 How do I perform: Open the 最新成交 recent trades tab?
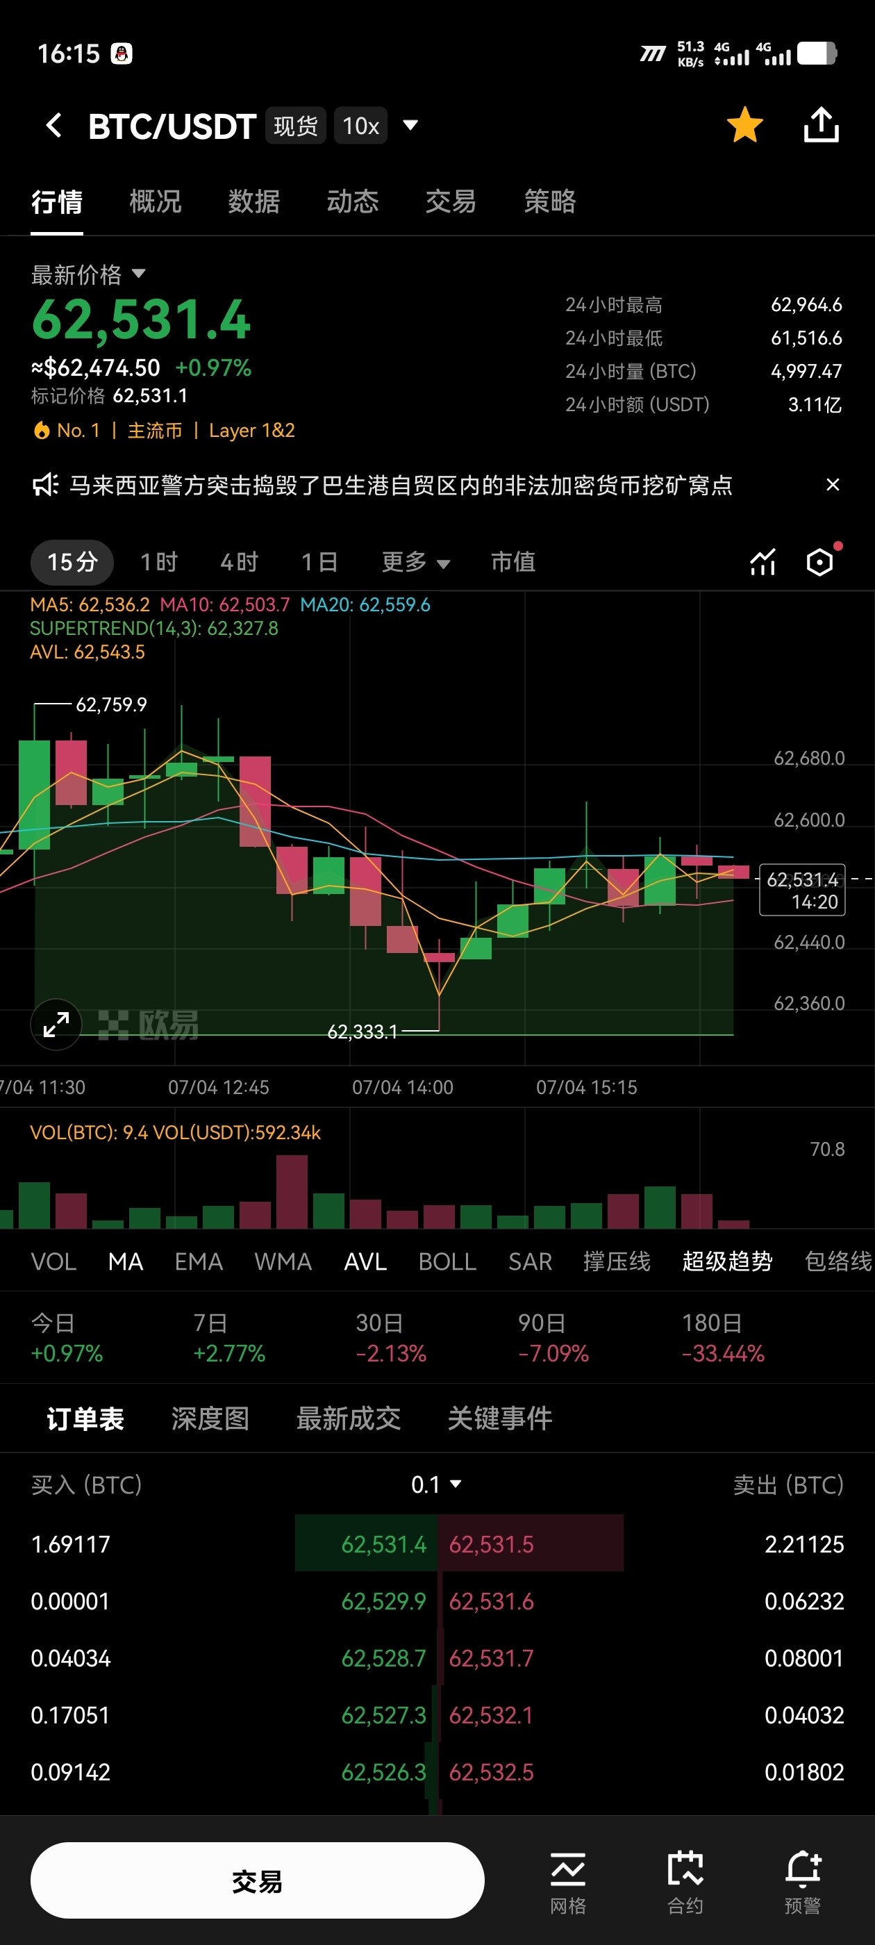[x=348, y=1418]
